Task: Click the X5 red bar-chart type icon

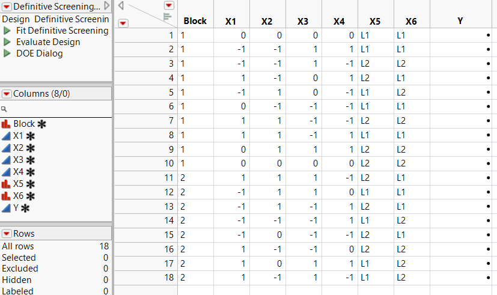Action: tap(7, 184)
